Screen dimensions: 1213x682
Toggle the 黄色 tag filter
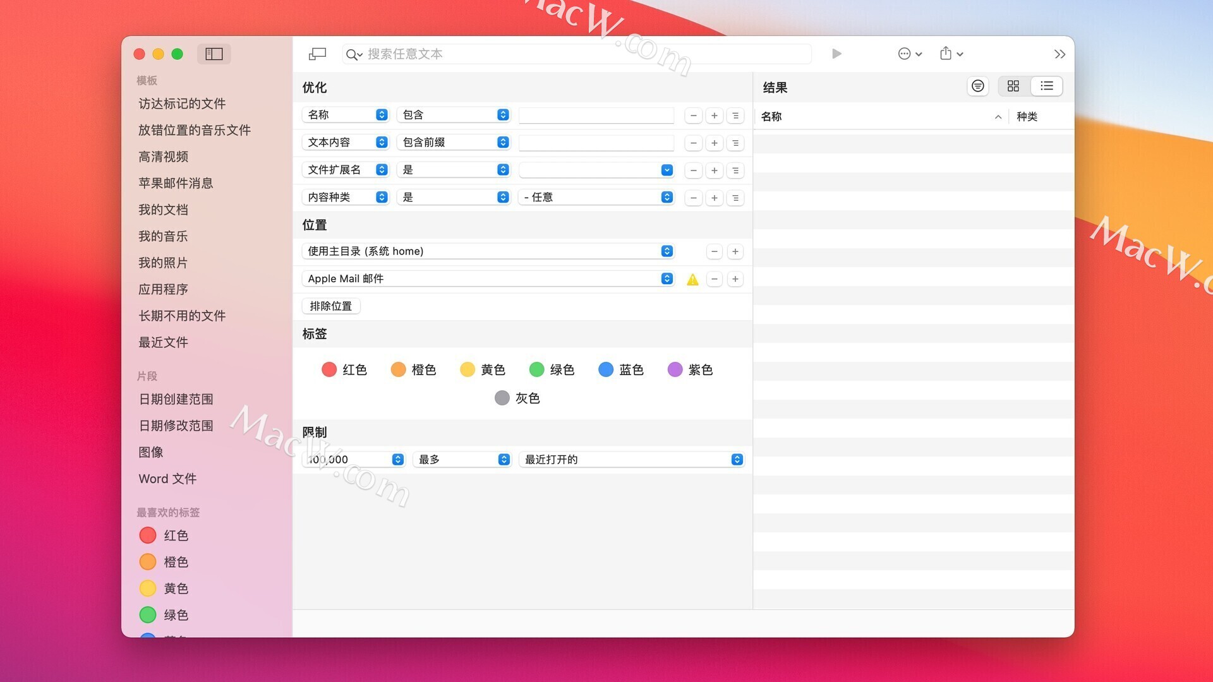(x=483, y=369)
